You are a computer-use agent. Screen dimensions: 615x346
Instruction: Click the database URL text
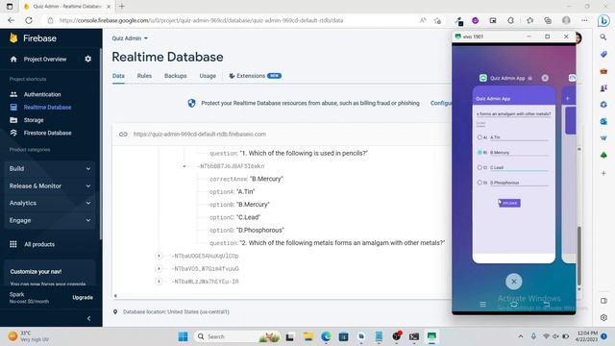coord(200,135)
